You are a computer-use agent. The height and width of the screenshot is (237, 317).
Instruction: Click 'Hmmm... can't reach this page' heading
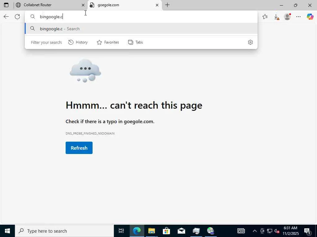pyautogui.click(x=134, y=105)
